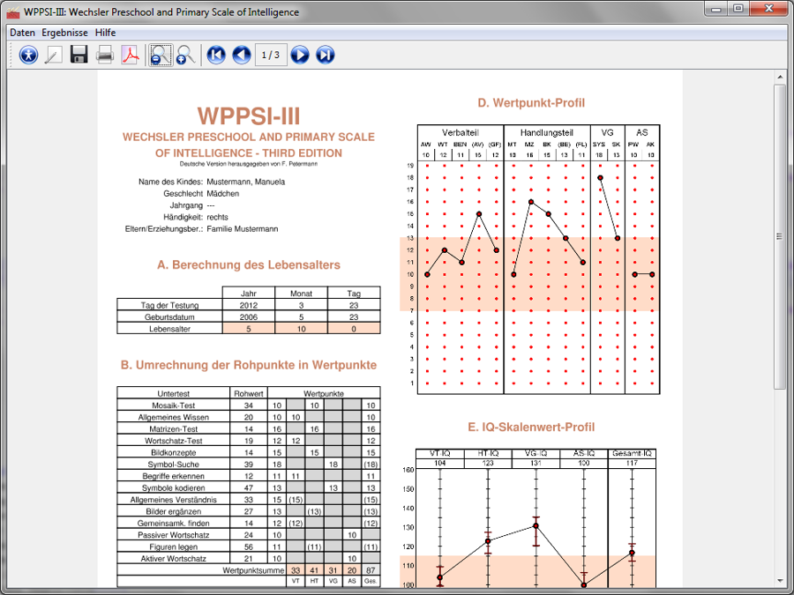Advance to the next page

[x=300, y=56]
